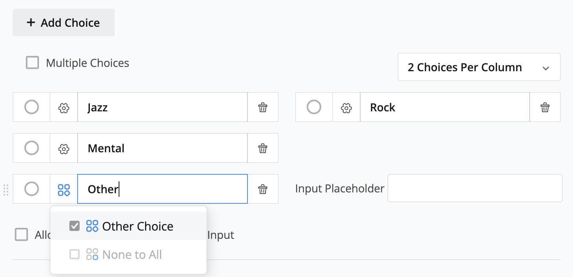Delete the Rock choice
573x277 pixels.
[x=545, y=107]
